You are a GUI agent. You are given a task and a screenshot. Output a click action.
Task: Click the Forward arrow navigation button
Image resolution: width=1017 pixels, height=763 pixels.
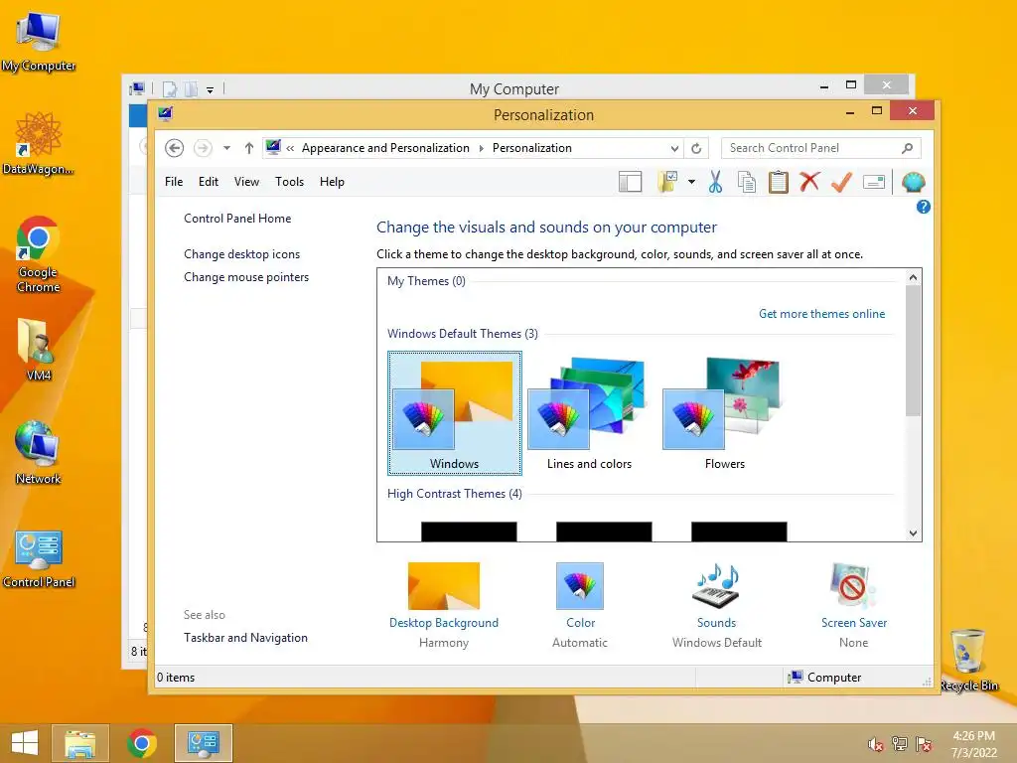click(203, 148)
